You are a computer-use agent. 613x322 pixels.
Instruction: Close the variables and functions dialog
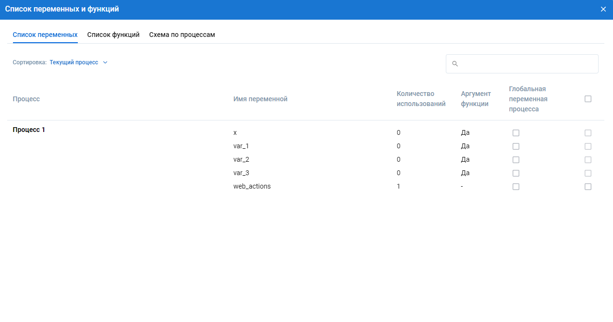[603, 9]
